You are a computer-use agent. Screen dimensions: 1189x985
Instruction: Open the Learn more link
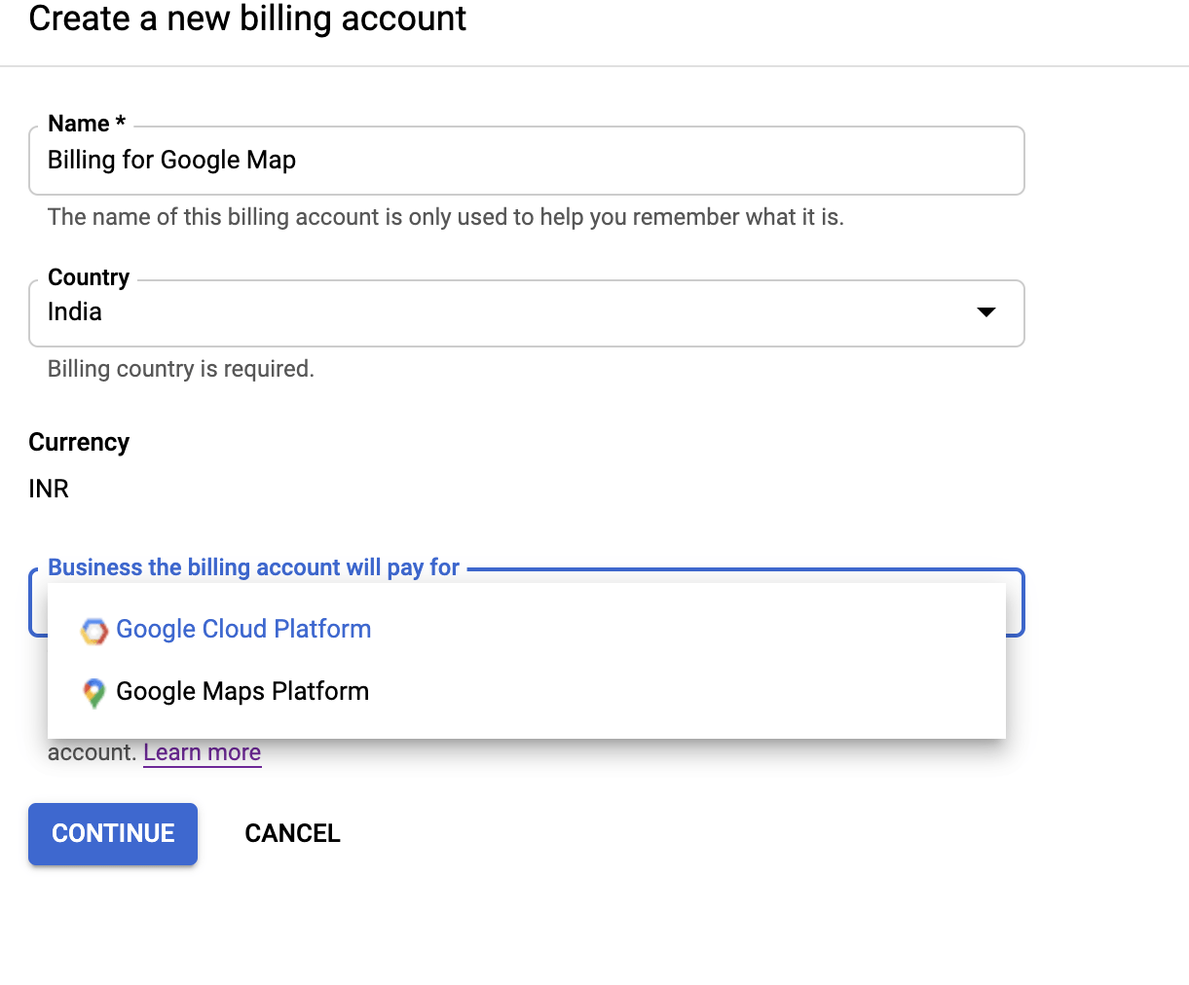click(202, 751)
